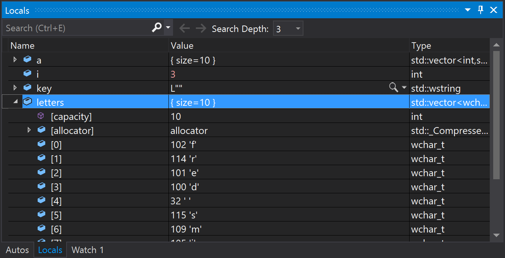Click the forward navigation arrow
505x258 pixels.
(201, 27)
